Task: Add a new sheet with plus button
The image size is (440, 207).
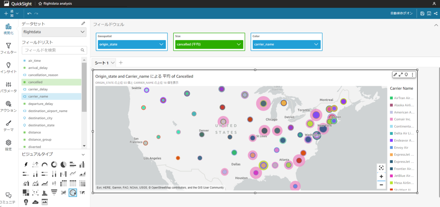Action: coord(121,63)
